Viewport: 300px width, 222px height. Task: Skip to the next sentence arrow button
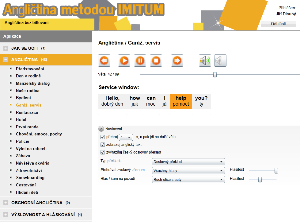click(x=177, y=60)
